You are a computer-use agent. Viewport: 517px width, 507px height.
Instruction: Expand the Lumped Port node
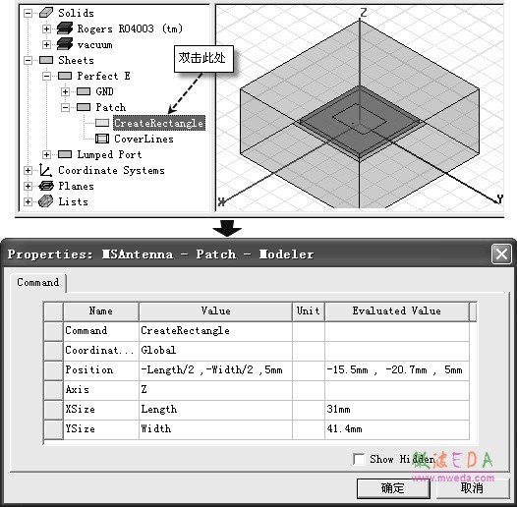tap(46, 154)
